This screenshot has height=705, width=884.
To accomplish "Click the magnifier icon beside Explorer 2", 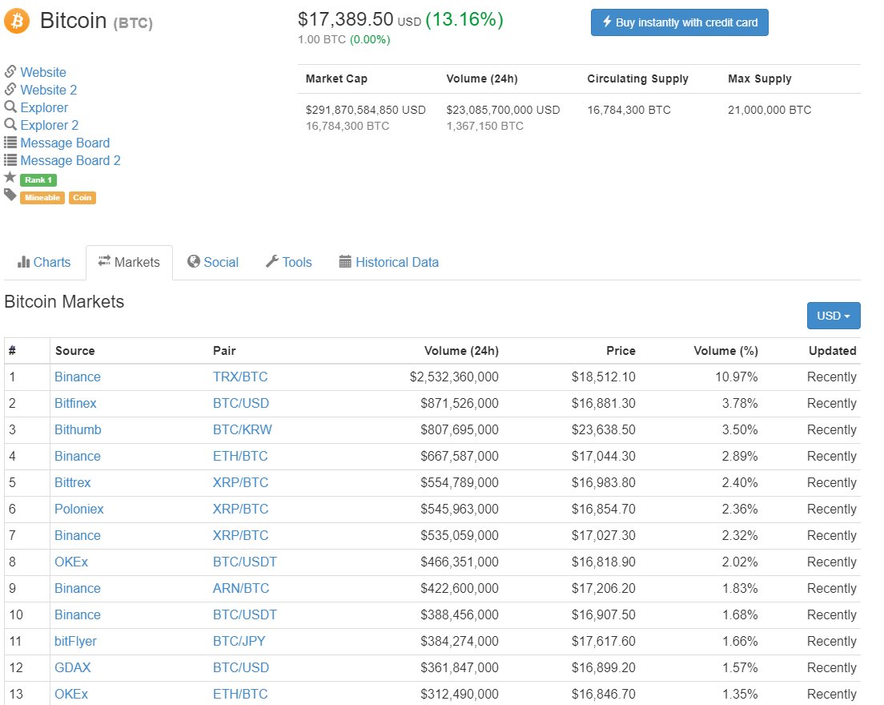I will coord(10,124).
